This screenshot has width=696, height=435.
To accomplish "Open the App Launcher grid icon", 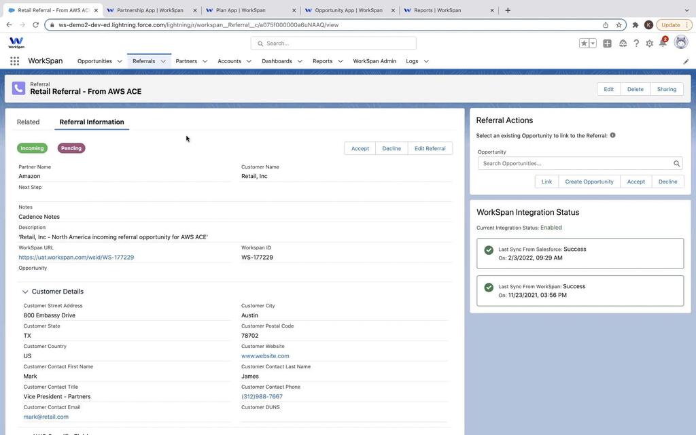I will tap(15, 61).
